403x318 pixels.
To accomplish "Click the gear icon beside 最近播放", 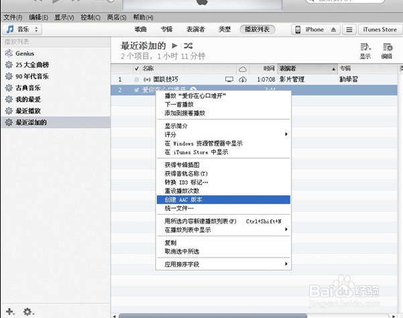I will (9, 111).
